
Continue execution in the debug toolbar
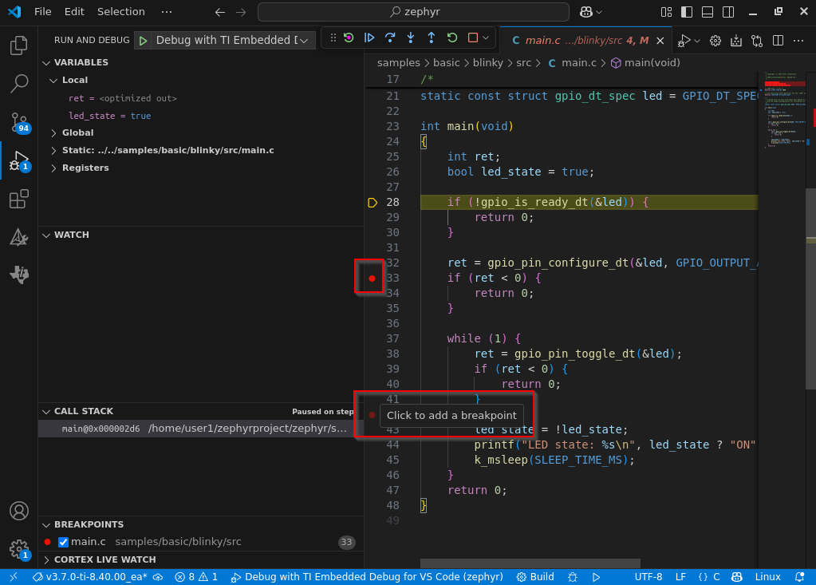coord(369,37)
